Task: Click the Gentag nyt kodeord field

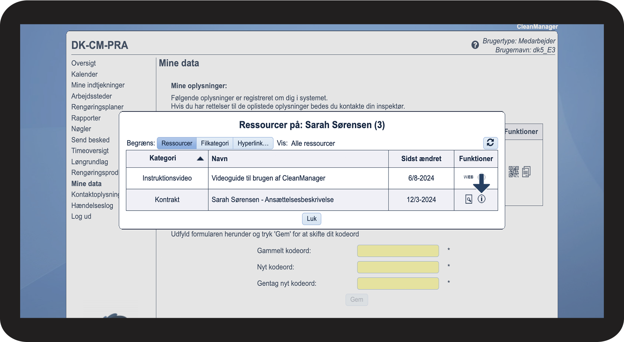Action: pyautogui.click(x=398, y=283)
